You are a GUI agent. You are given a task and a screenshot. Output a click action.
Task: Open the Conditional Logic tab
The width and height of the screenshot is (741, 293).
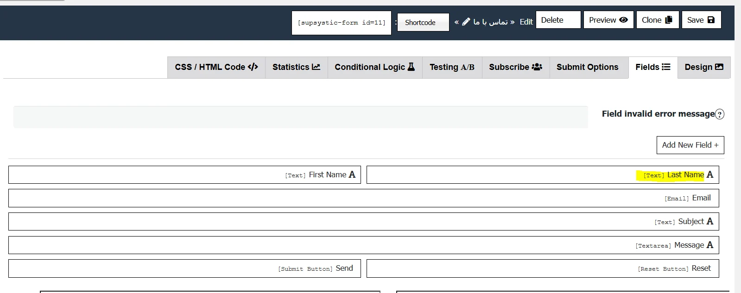click(x=374, y=67)
